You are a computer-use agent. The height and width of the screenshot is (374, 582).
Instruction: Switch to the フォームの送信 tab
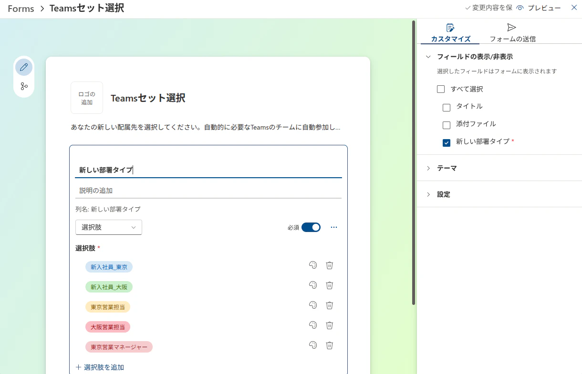512,32
